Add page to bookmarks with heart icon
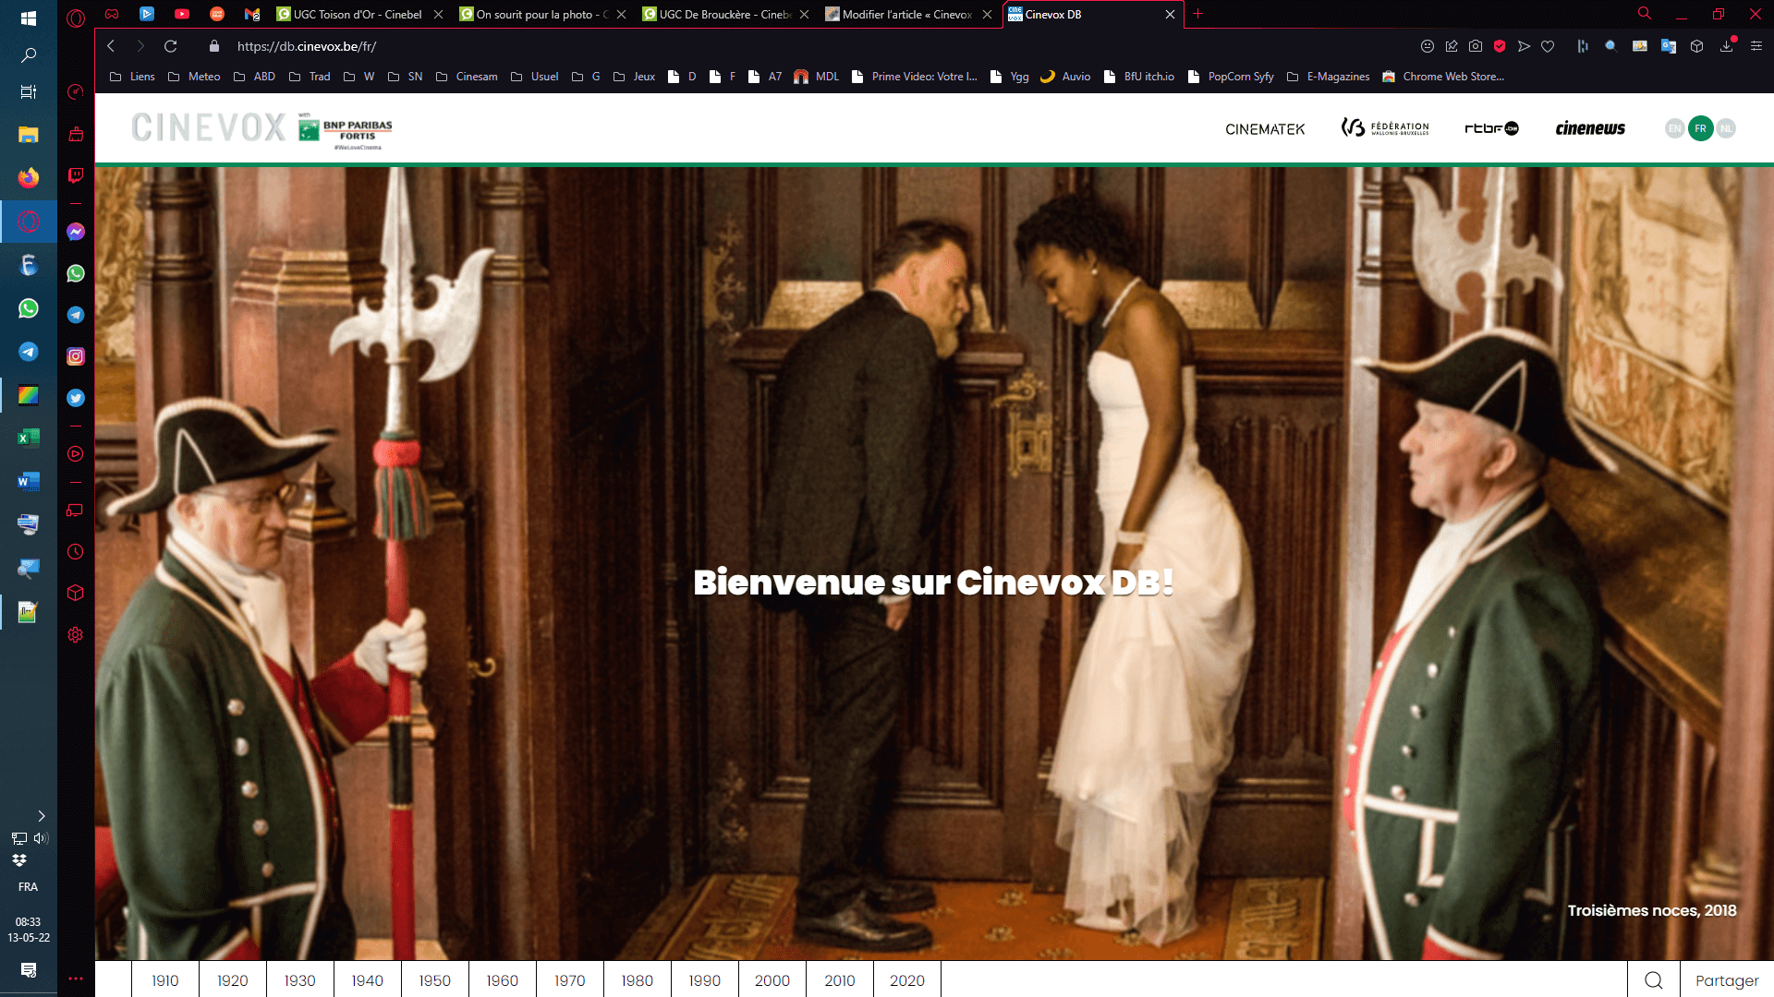This screenshot has width=1774, height=997. click(x=1548, y=46)
